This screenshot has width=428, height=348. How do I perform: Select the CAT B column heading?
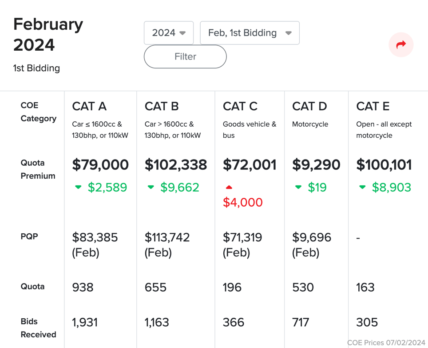click(x=162, y=106)
